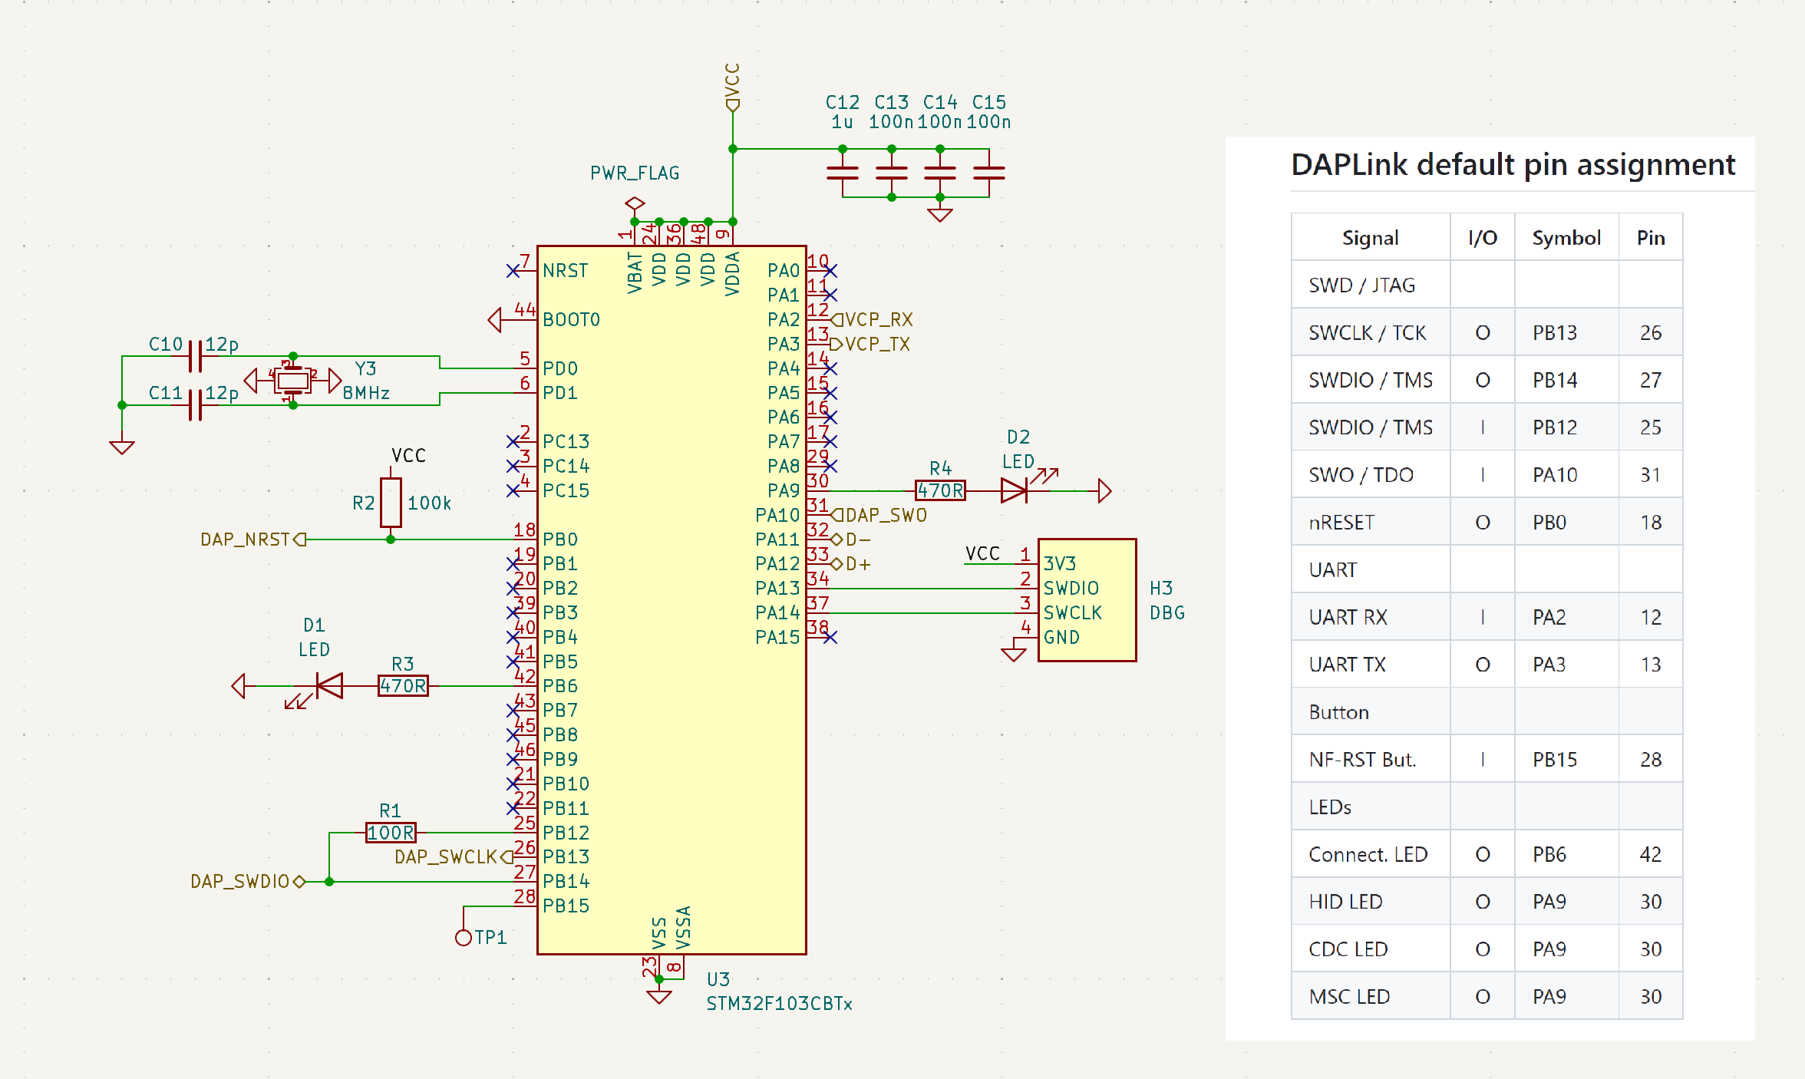Screen dimensions: 1805x1079
Task: Select the no-connect X on PA15 pin
Action: coord(830,637)
